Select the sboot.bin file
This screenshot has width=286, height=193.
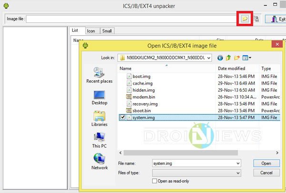click(142, 111)
